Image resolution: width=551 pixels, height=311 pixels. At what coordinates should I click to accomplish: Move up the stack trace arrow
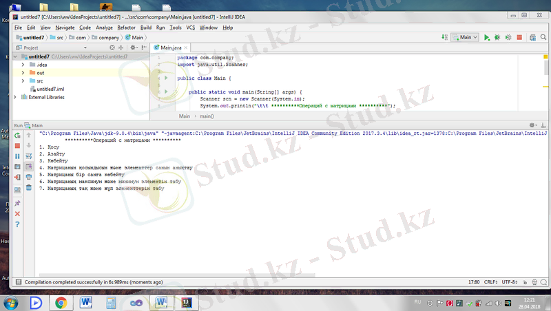pos(29,135)
